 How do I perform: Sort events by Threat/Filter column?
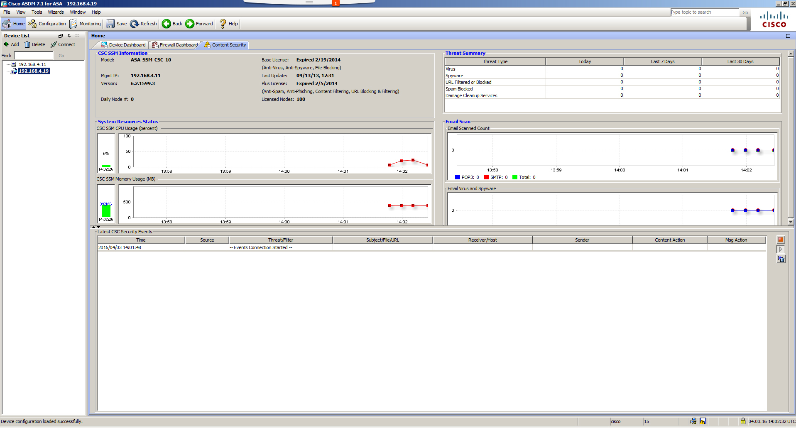pyautogui.click(x=281, y=240)
